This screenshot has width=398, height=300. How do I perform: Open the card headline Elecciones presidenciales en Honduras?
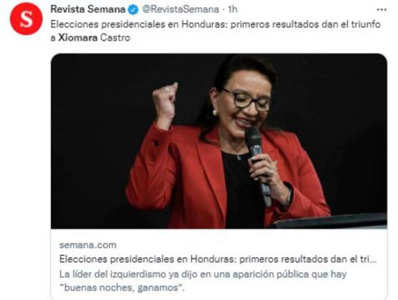(218, 259)
